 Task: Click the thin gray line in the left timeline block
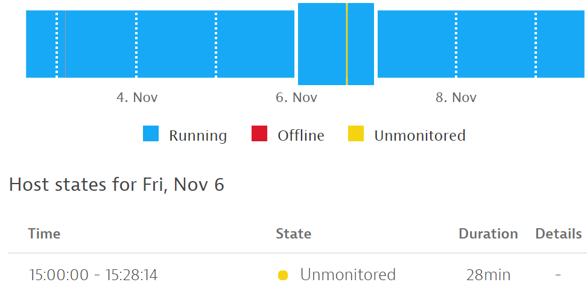coord(65,44)
